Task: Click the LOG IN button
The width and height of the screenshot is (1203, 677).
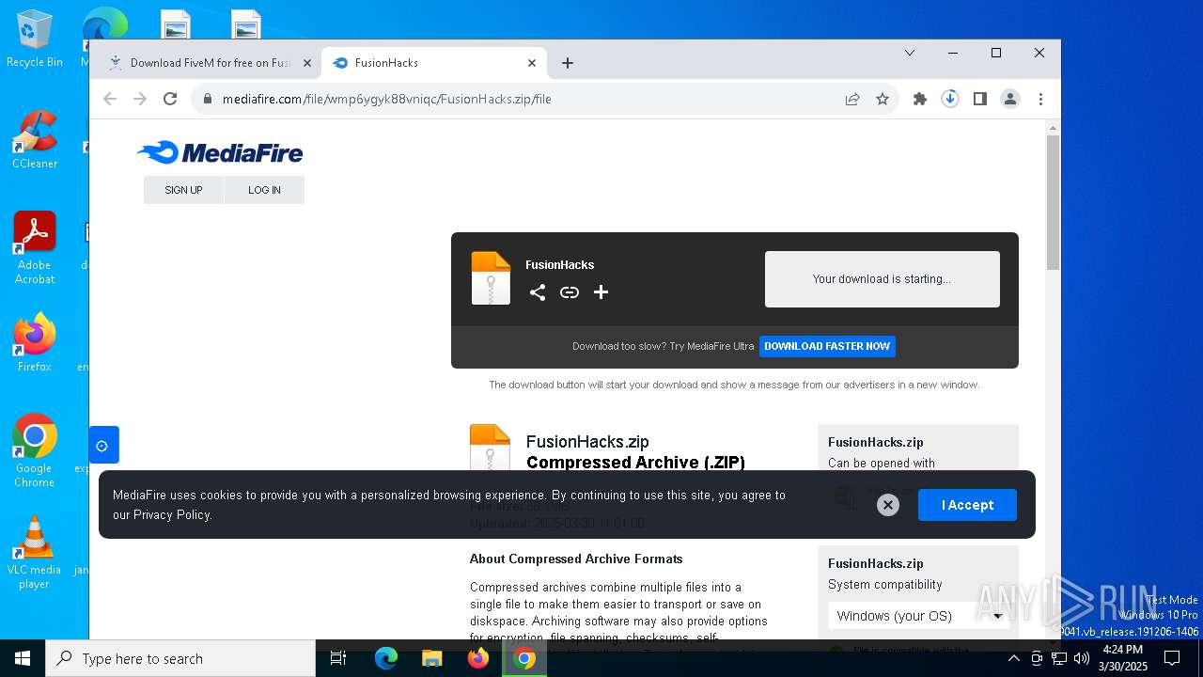Action: (264, 190)
